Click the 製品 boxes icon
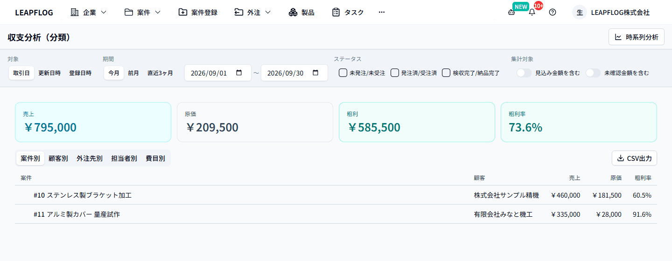This screenshot has height=261, width=672. [x=293, y=12]
